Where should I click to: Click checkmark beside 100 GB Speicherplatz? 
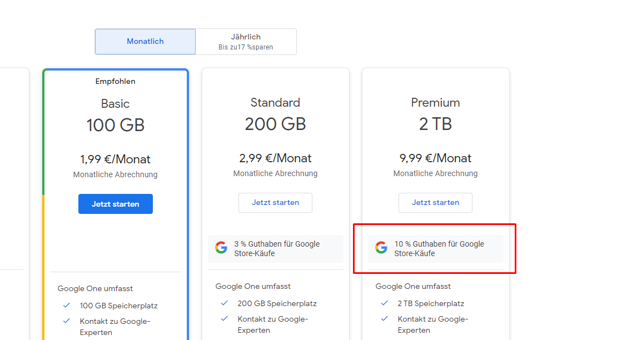pos(67,305)
